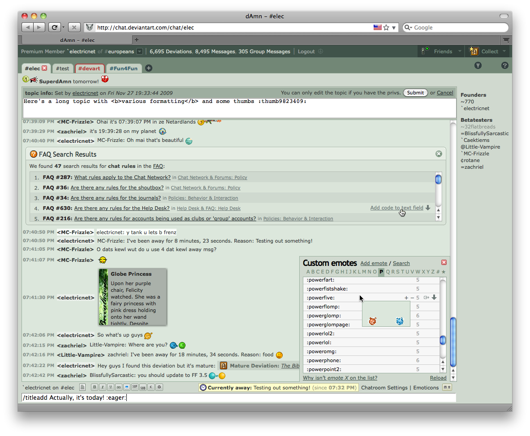The image size is (530, 436).
Task: Open the browser tab list dropdown
Action: [506, 40]
